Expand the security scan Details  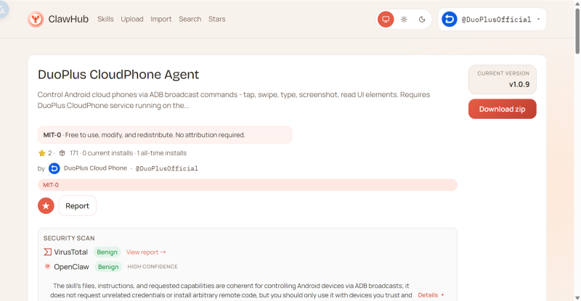coord(431,295)
